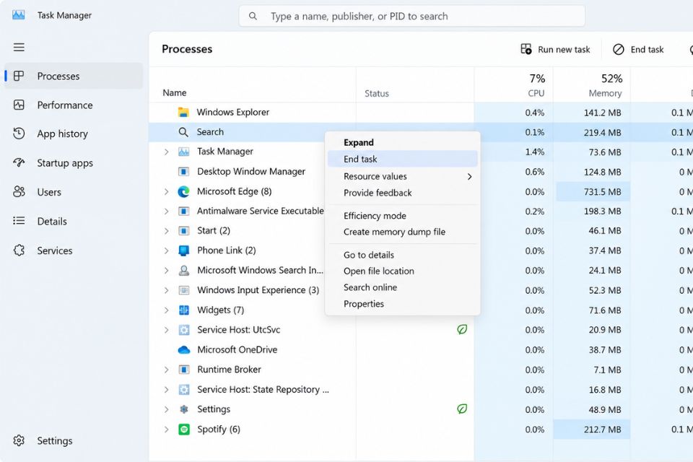Click the Spotify icon
The image size is (693, 462).
pos(183,429)
